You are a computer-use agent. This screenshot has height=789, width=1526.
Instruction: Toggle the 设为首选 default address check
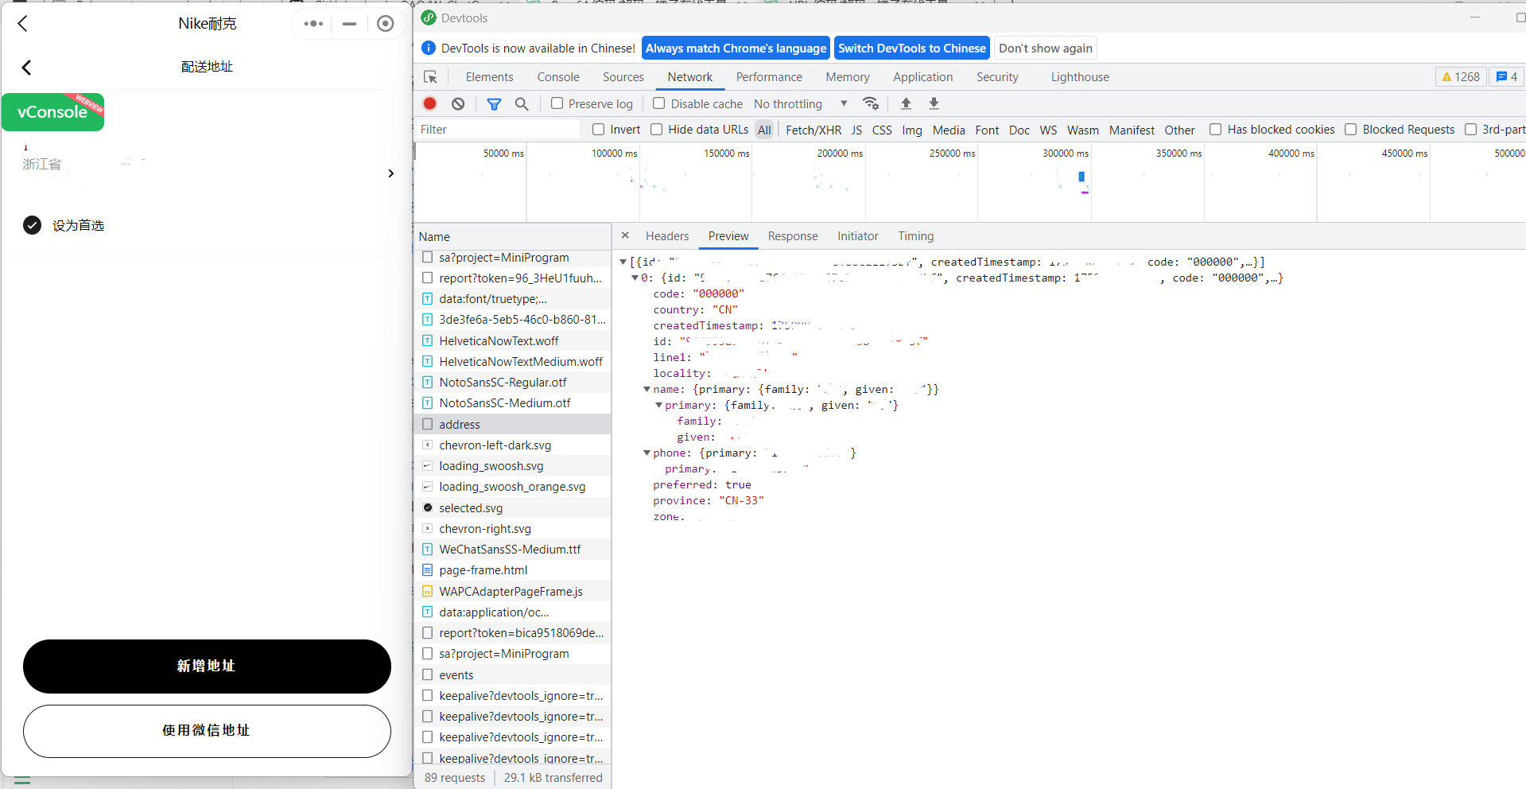(32, 225)
